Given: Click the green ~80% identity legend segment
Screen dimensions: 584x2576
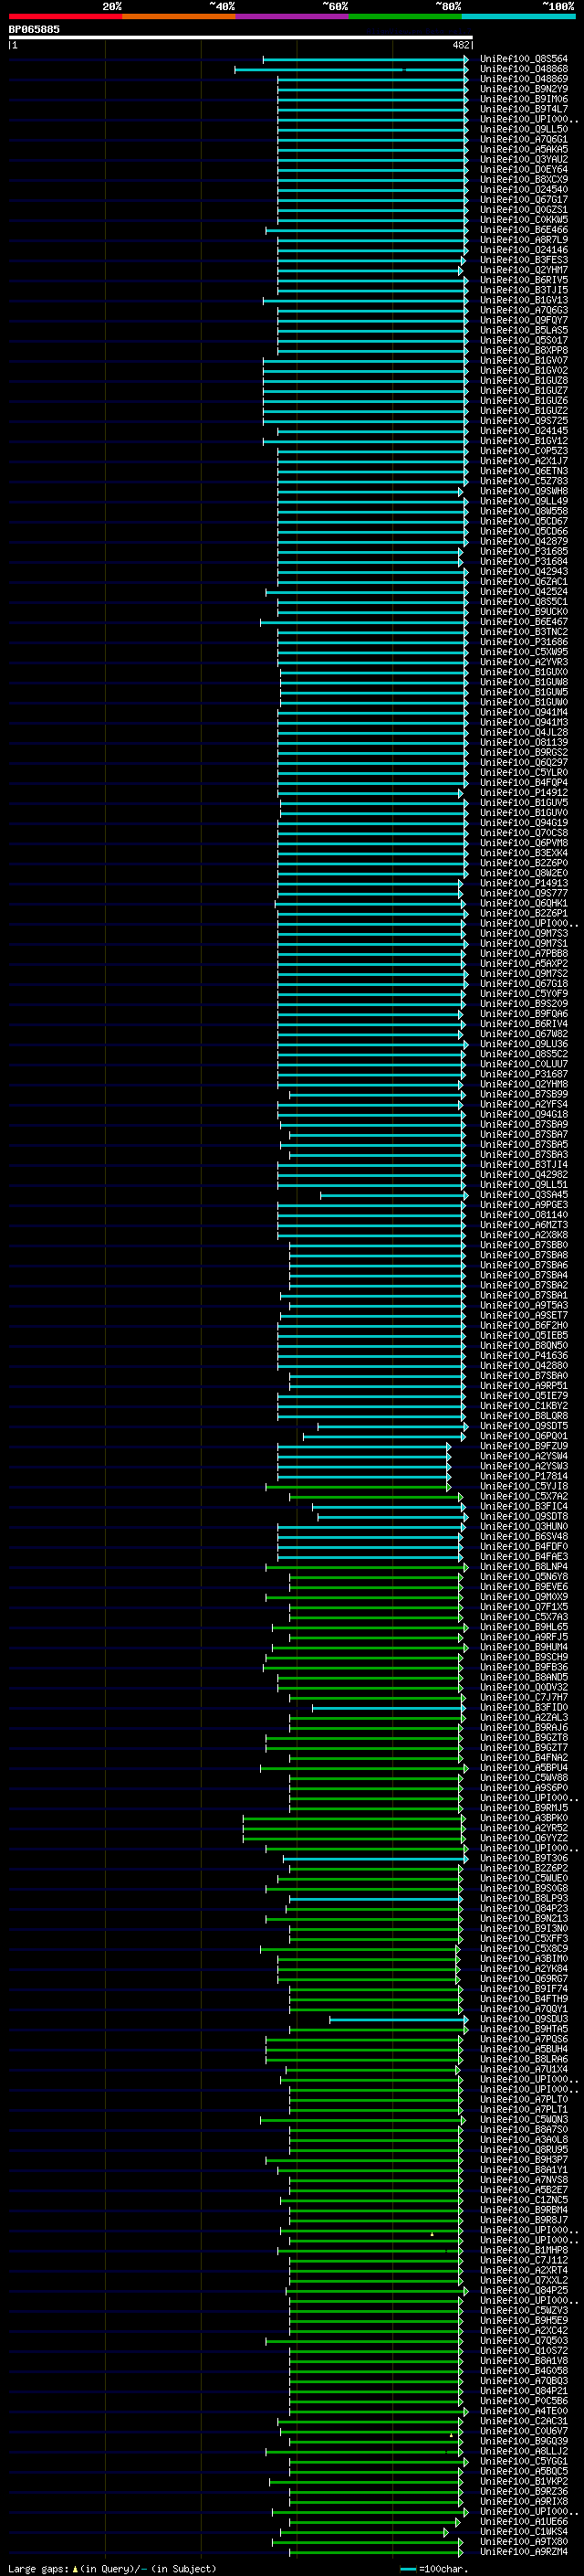Looking at the screenshot, I should (x=405, y=16).
